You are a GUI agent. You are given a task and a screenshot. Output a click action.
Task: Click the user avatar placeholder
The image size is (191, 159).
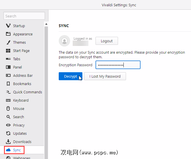(64, 41)
